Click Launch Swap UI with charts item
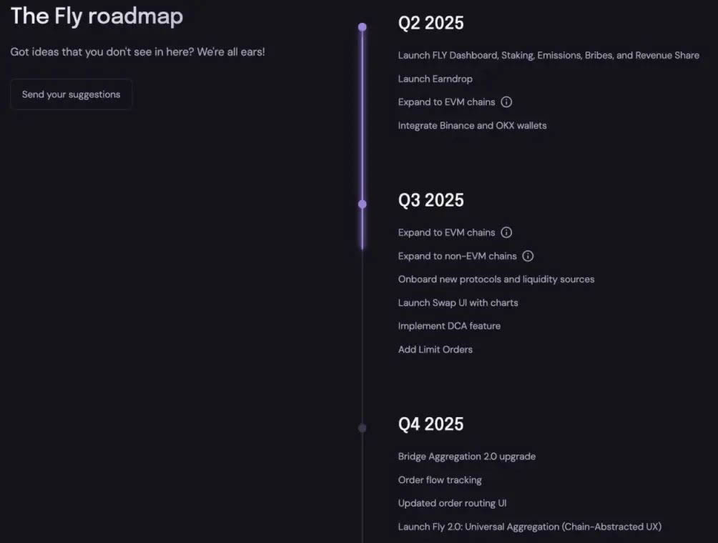The height and width of the screenshot is (543, 718). (458, 303)
